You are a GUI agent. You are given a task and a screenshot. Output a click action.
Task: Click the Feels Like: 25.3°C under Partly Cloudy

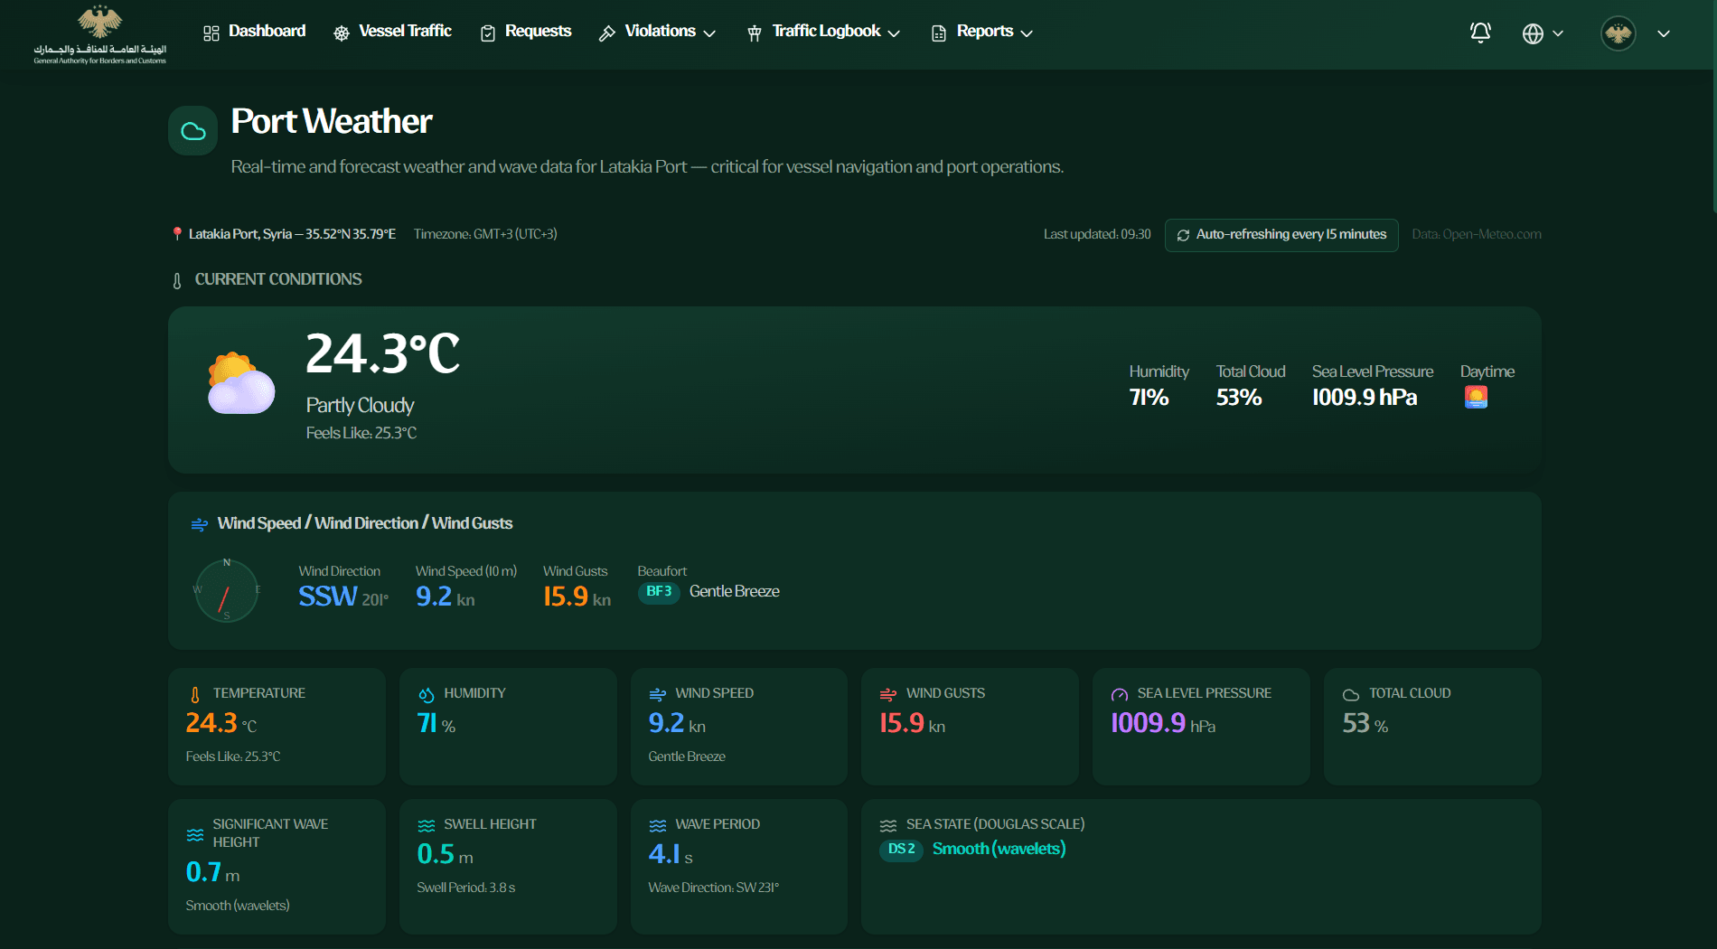(361, 434)
